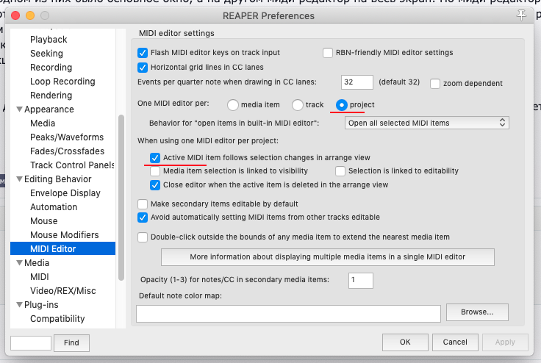Open the Seeking preferences page
This screenshot has height=363, width=541.
point(46,54)
